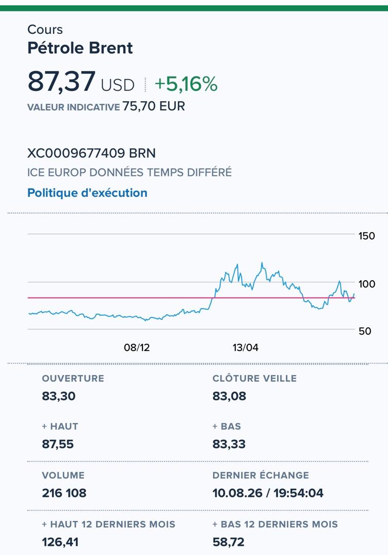Click the 87,37 USD price value
This screenshot has height=555, width=388.
pyautogui.click(x=81, y=82)
